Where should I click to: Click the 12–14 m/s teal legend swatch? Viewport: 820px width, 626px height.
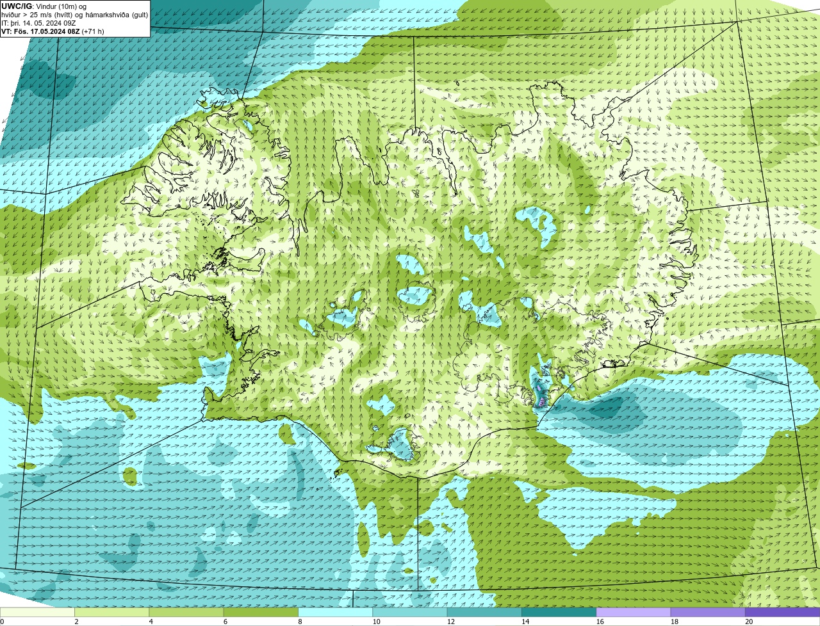484,612
